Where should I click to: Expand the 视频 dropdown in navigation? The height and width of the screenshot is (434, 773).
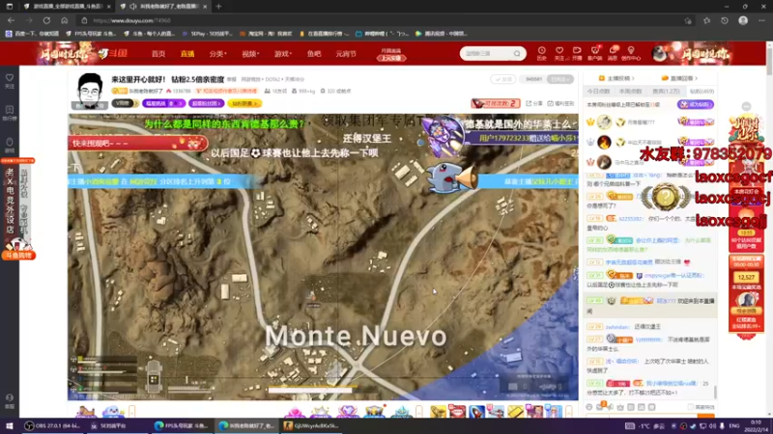click(x=250, y=54)
